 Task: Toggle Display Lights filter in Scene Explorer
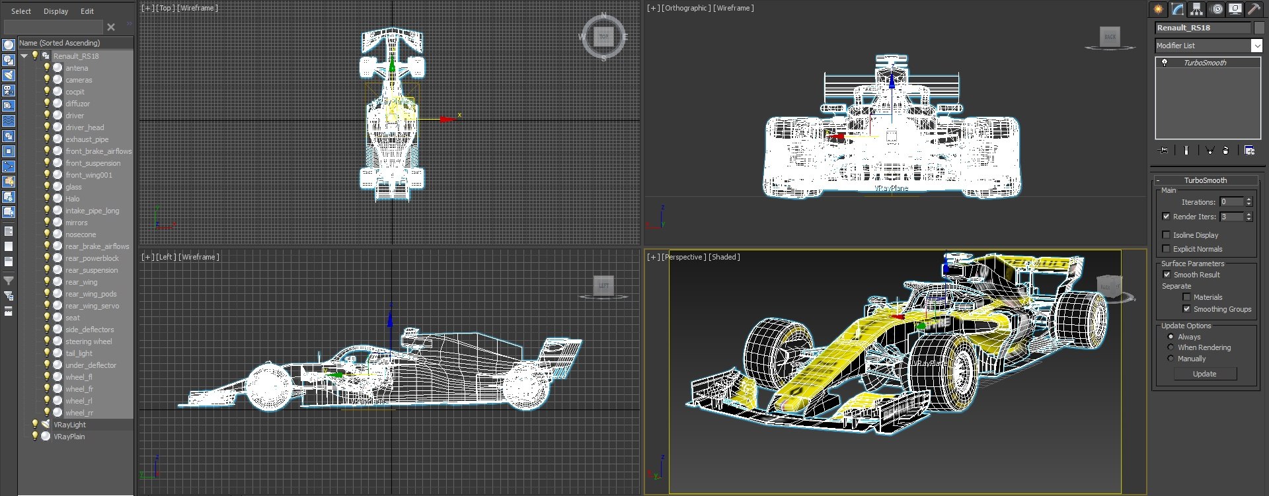[x=9, y=75]
